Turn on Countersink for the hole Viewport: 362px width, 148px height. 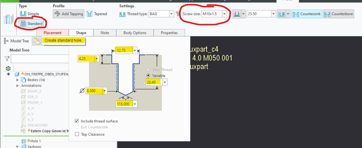point(307,14)
